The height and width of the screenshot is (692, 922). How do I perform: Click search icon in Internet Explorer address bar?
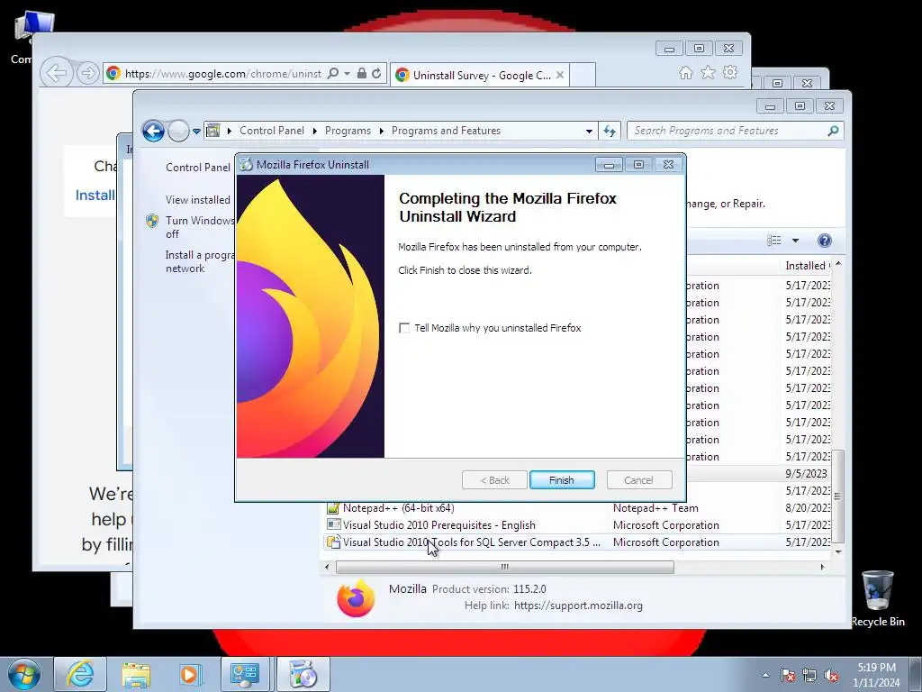click(333, 73)
